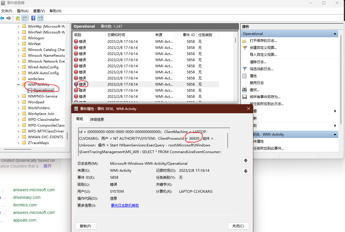Click the back arrow in the toolbar

(x=2, y=18)
